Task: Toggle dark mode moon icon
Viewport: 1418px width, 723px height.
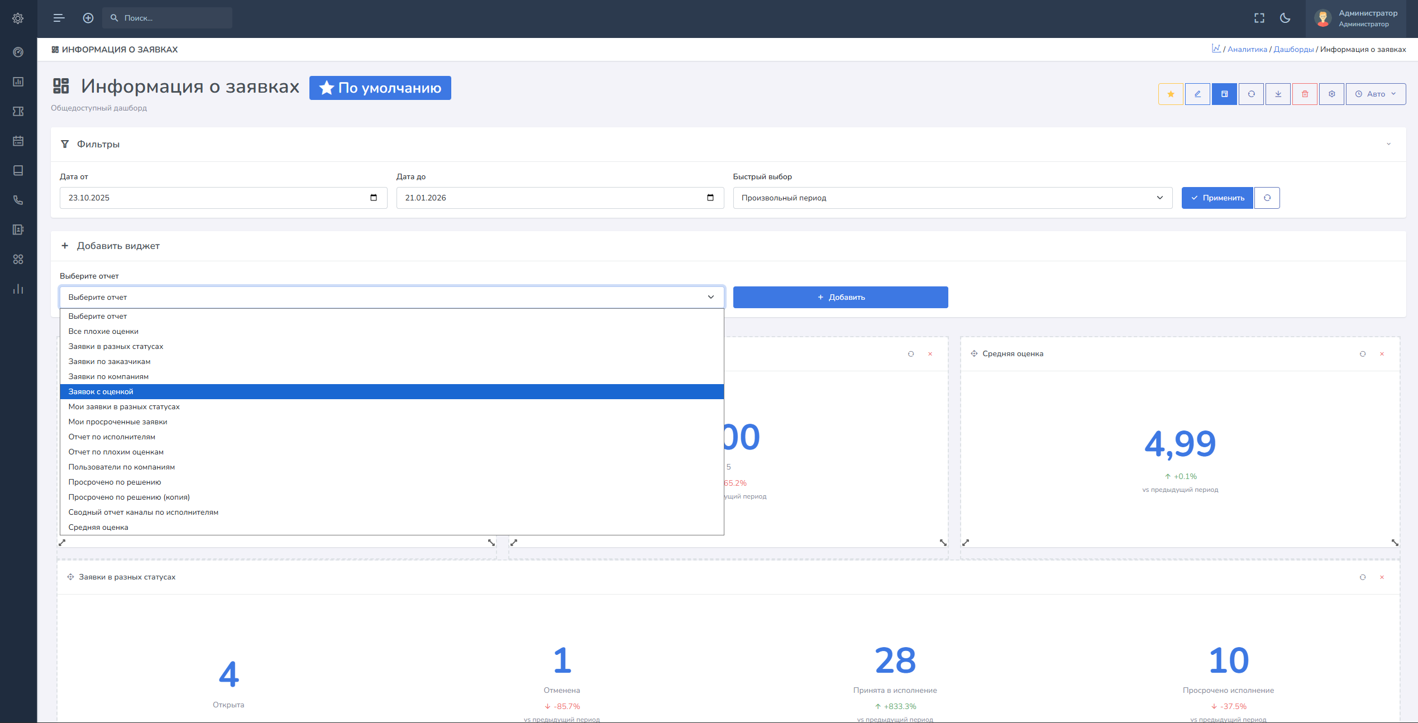Action: (x=1285, y=18)
